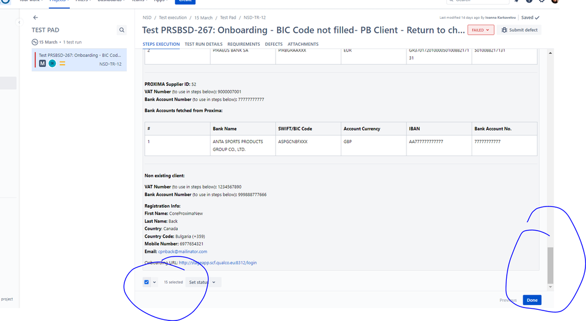
Task: Click the First Name CoreProximaNew line
Action: tap(174, 214)
